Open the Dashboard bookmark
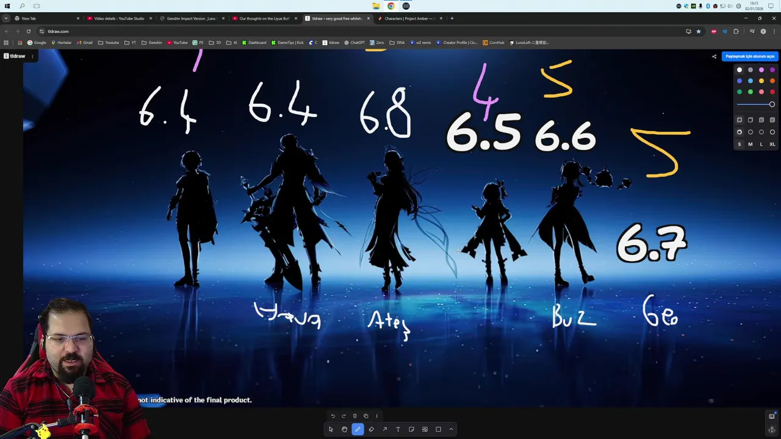The image size is (781, 439). pos(254,43)
